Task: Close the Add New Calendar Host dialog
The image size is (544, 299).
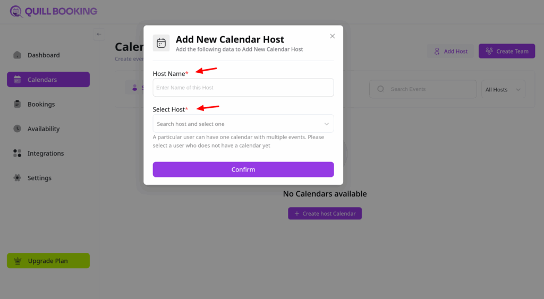Action: [x=333, y=36]
